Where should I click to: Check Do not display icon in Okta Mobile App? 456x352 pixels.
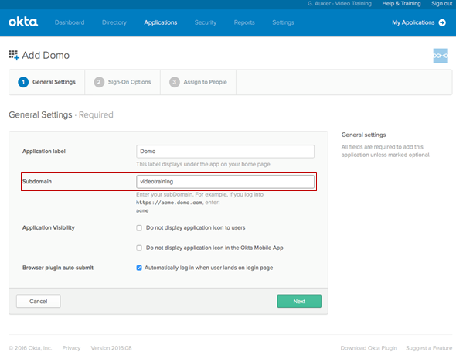click(x=139, y=248)
